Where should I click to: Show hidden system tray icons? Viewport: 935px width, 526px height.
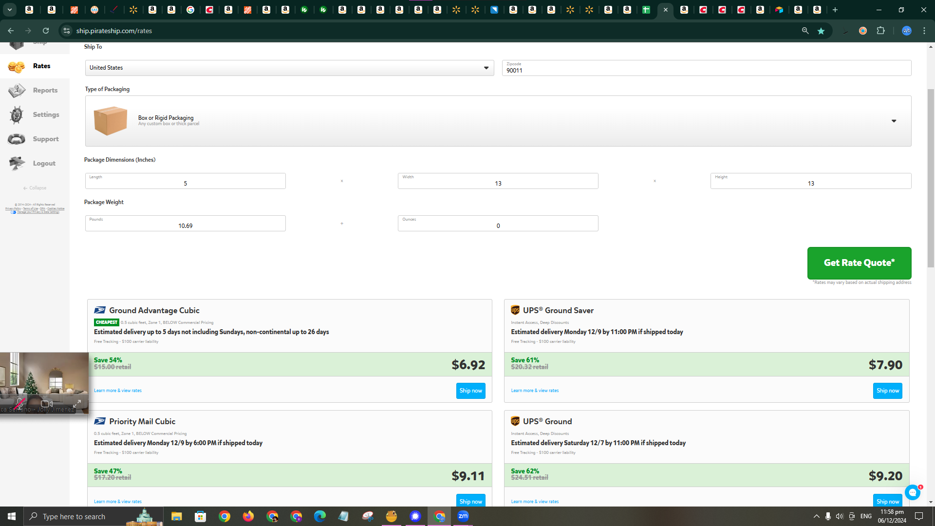[x=816, y=516]
